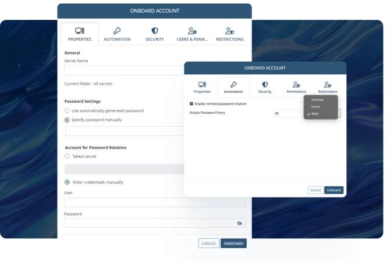Open the Restrictions tab in the small dialog
Viewport: 390px width, 262px height.
[x=328, y=87]
